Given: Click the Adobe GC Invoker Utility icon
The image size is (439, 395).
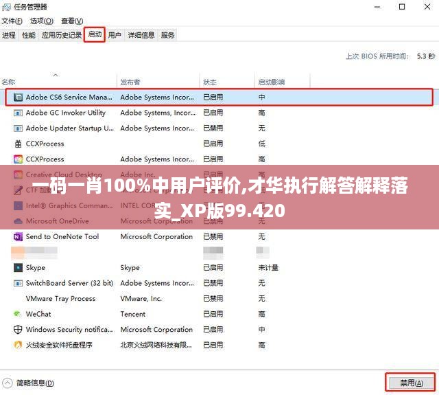Looking at the screenshot, I should point(19,113).
